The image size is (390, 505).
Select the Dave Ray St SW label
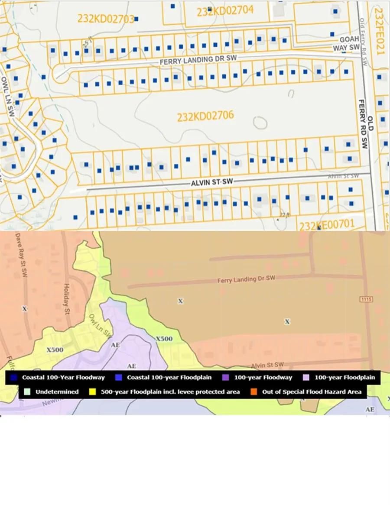pos(22,255)
